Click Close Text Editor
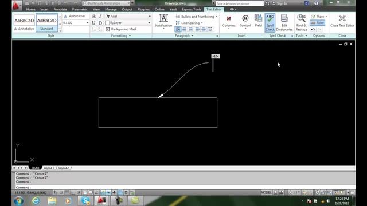 pos(342,21)
